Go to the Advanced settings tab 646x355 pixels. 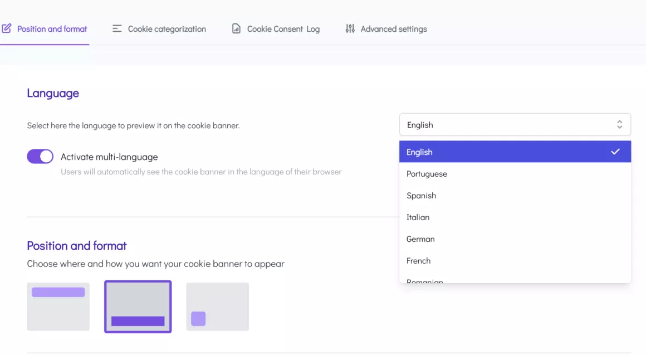tap(393, 29)
